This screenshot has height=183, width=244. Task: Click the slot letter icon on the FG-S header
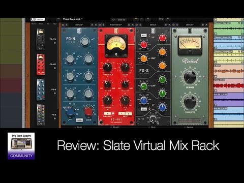166,25
